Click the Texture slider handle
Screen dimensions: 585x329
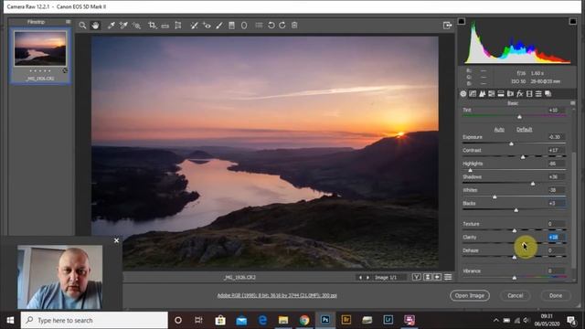(x=515, y=230)
